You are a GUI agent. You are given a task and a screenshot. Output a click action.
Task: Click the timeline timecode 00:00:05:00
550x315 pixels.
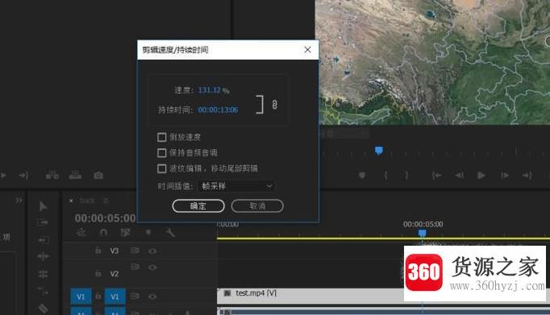pyautogui.click(x=105, y=218)
